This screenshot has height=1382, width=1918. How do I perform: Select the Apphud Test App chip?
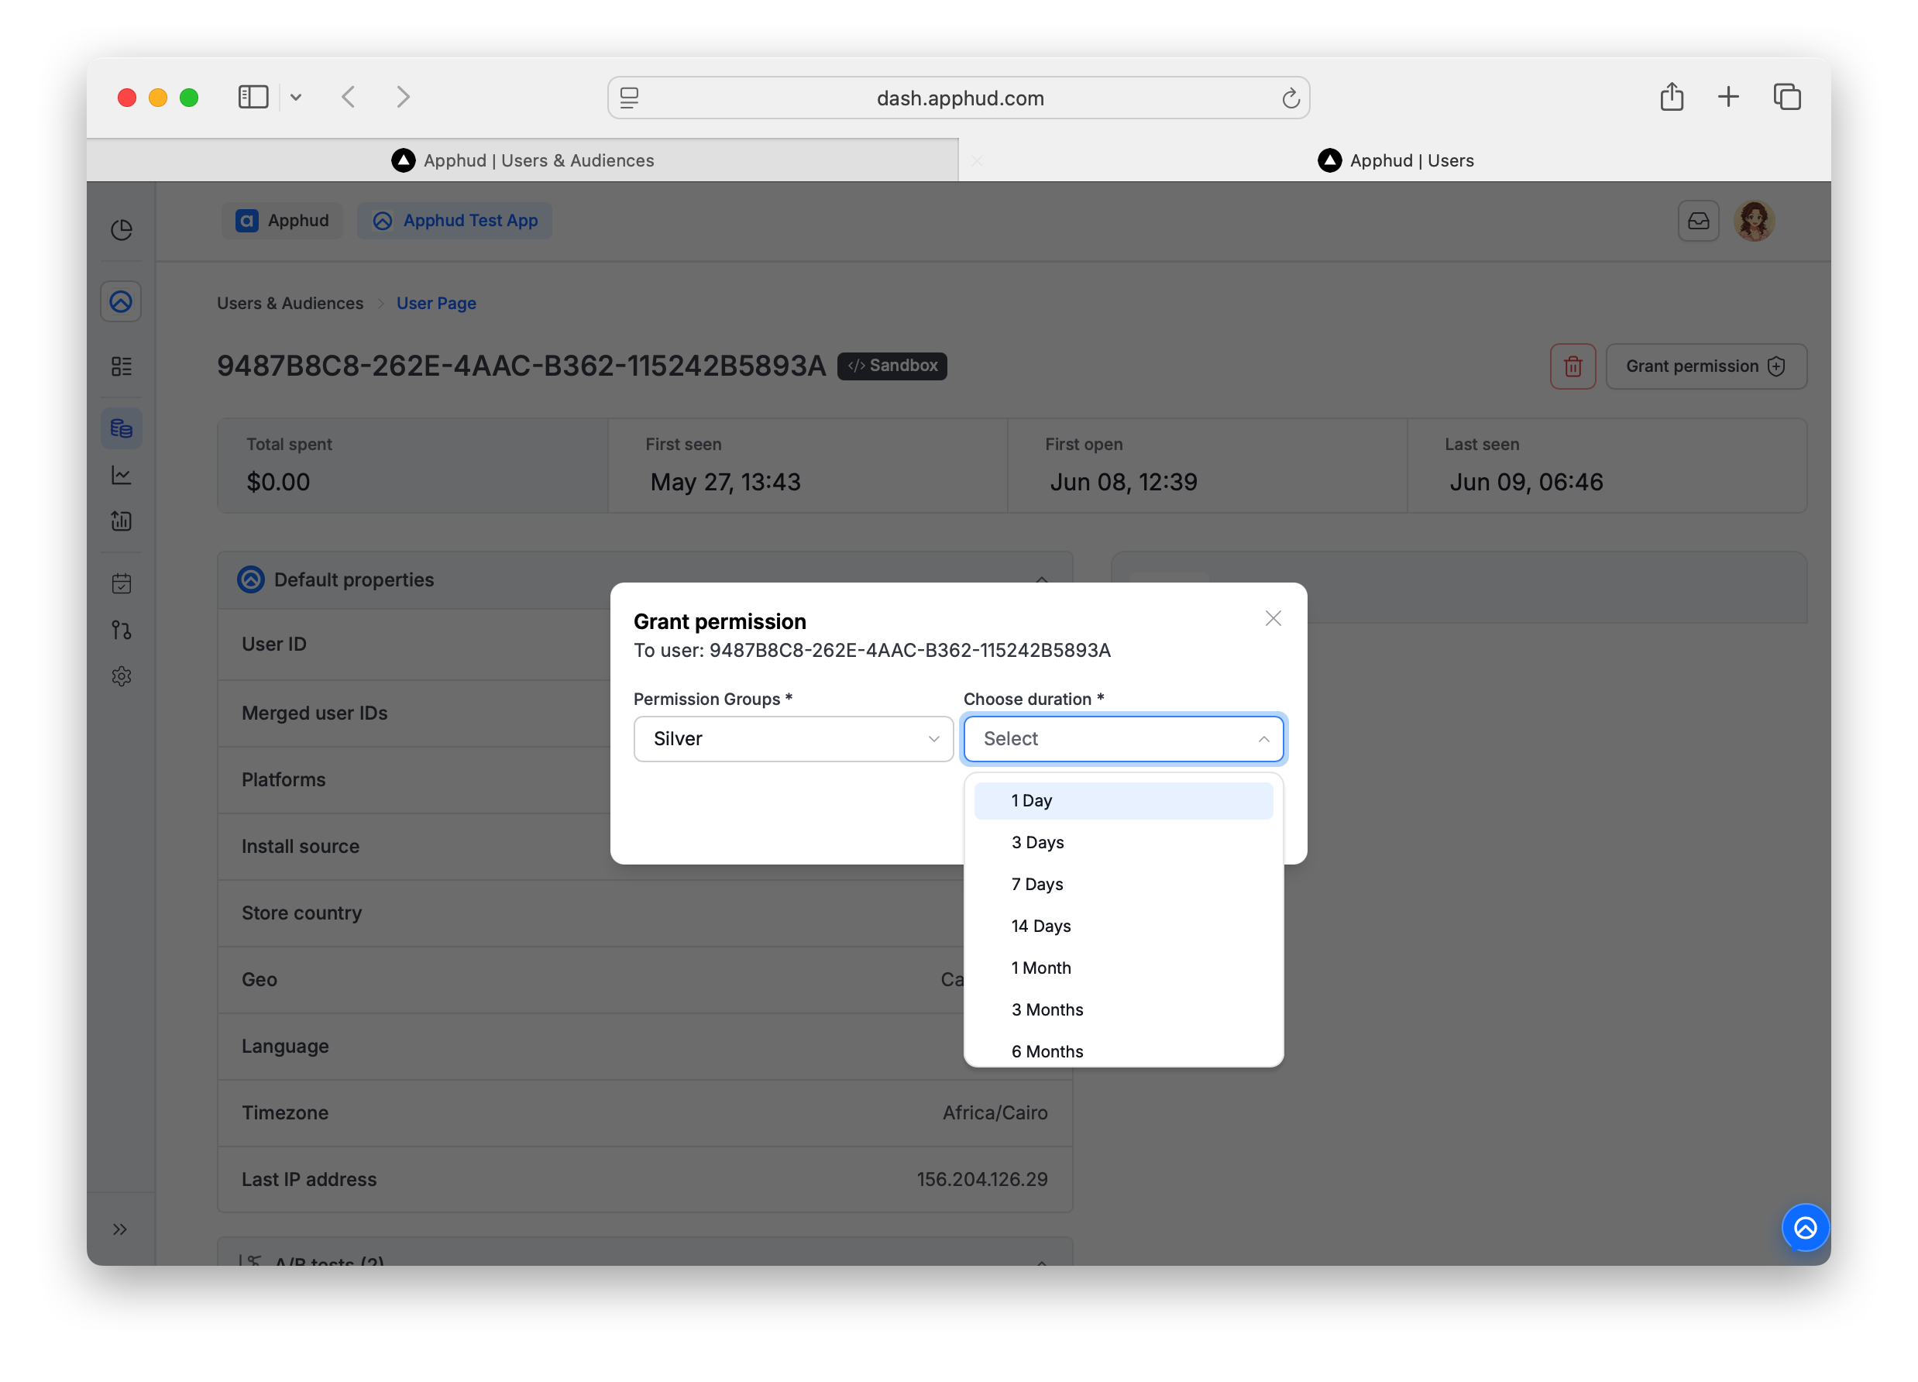click(x=455, y=221)
